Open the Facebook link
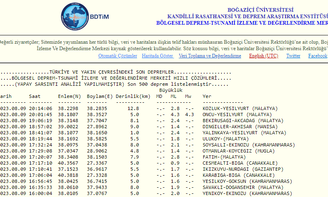The height and width of the screenshot is (197, 328). pos(317,56)
